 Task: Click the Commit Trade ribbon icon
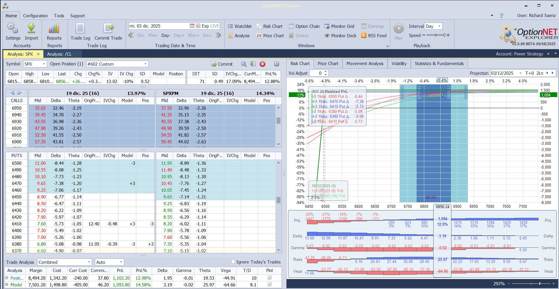(108, 31)
